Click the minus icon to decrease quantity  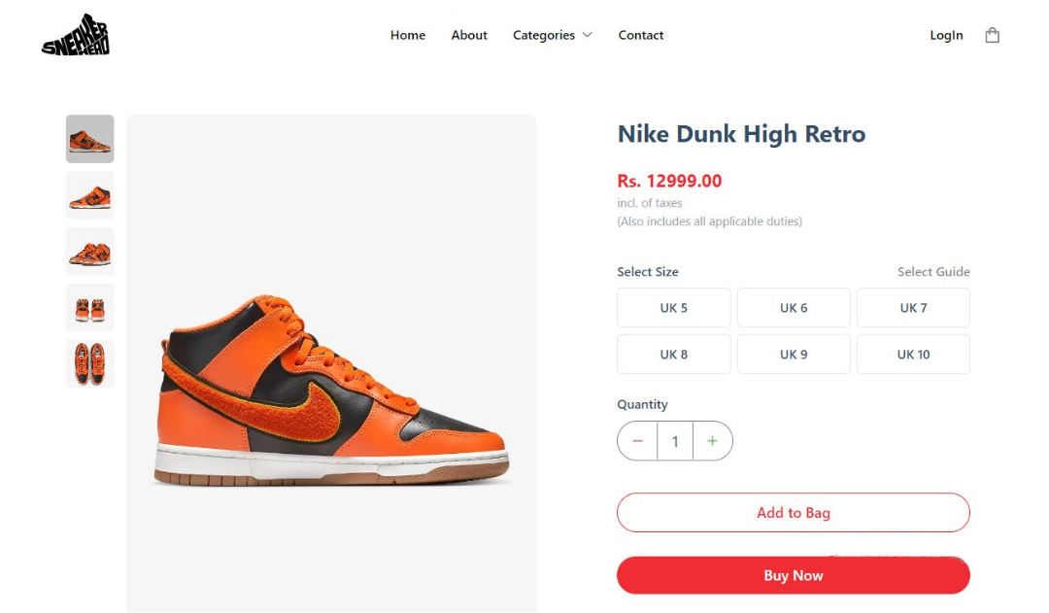coord(637,441)
